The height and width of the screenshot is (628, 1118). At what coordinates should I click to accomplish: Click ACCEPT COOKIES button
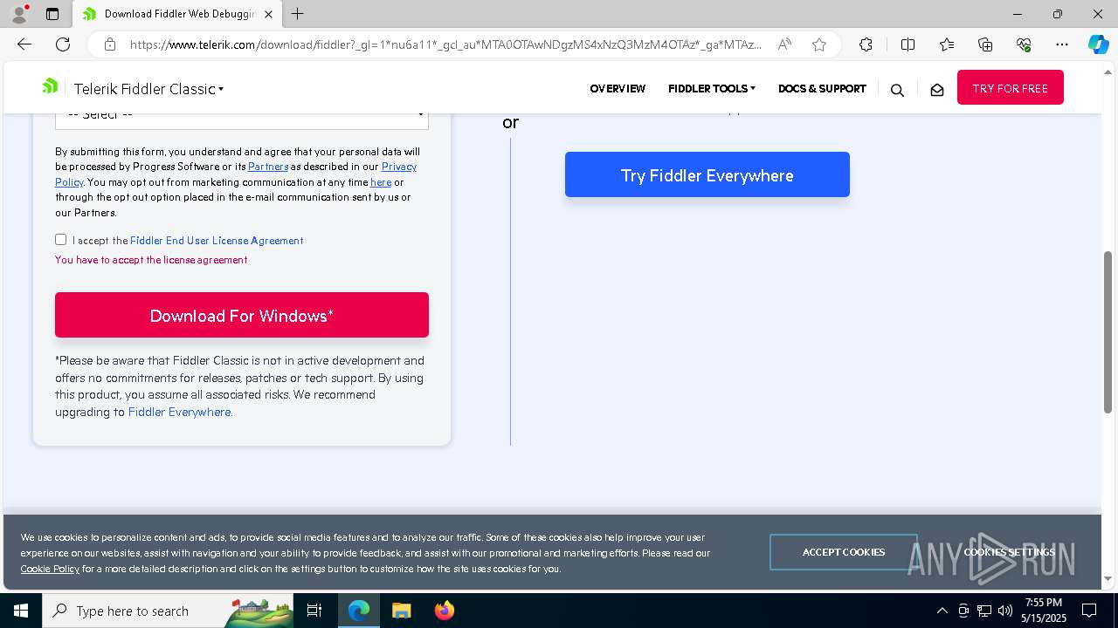point(844,552)
